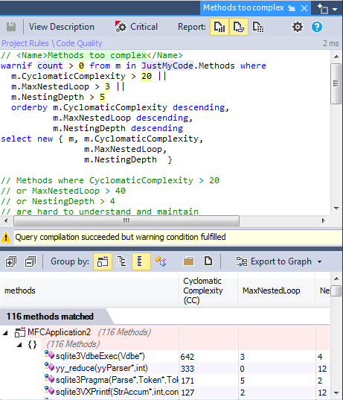Screen dimensions: 343x400
Task: Open new tab dropdown arrow at top right
Action: 335,9
